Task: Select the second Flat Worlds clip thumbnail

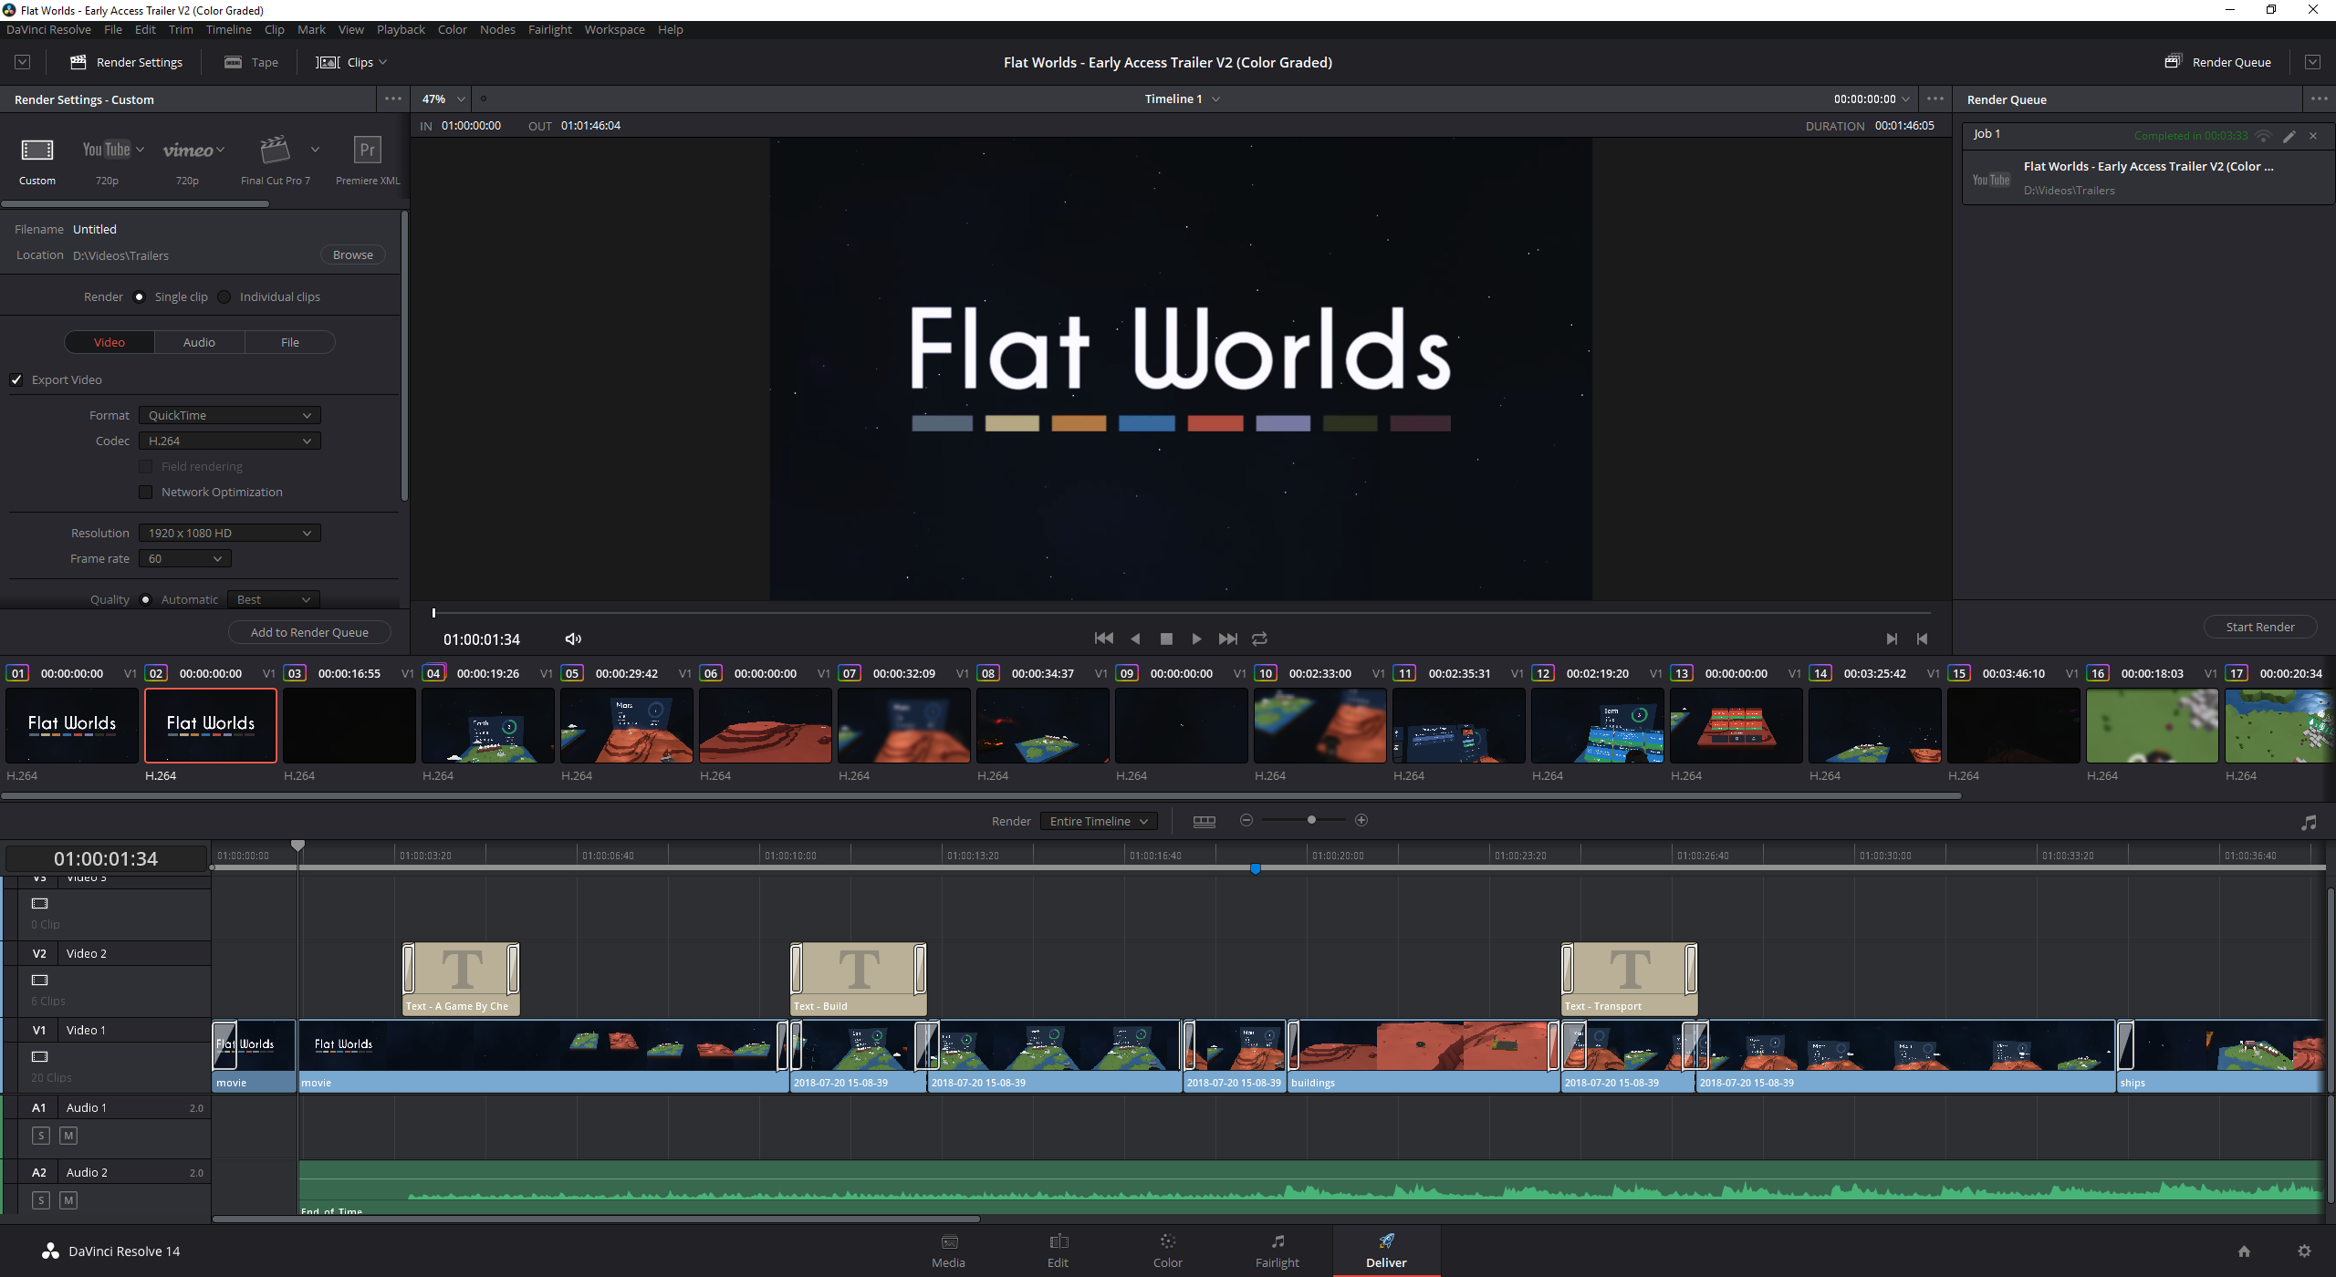Action: (210, 725)
